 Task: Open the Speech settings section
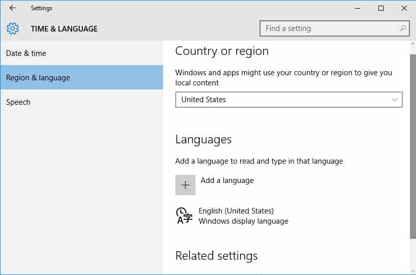pos(81,102)
